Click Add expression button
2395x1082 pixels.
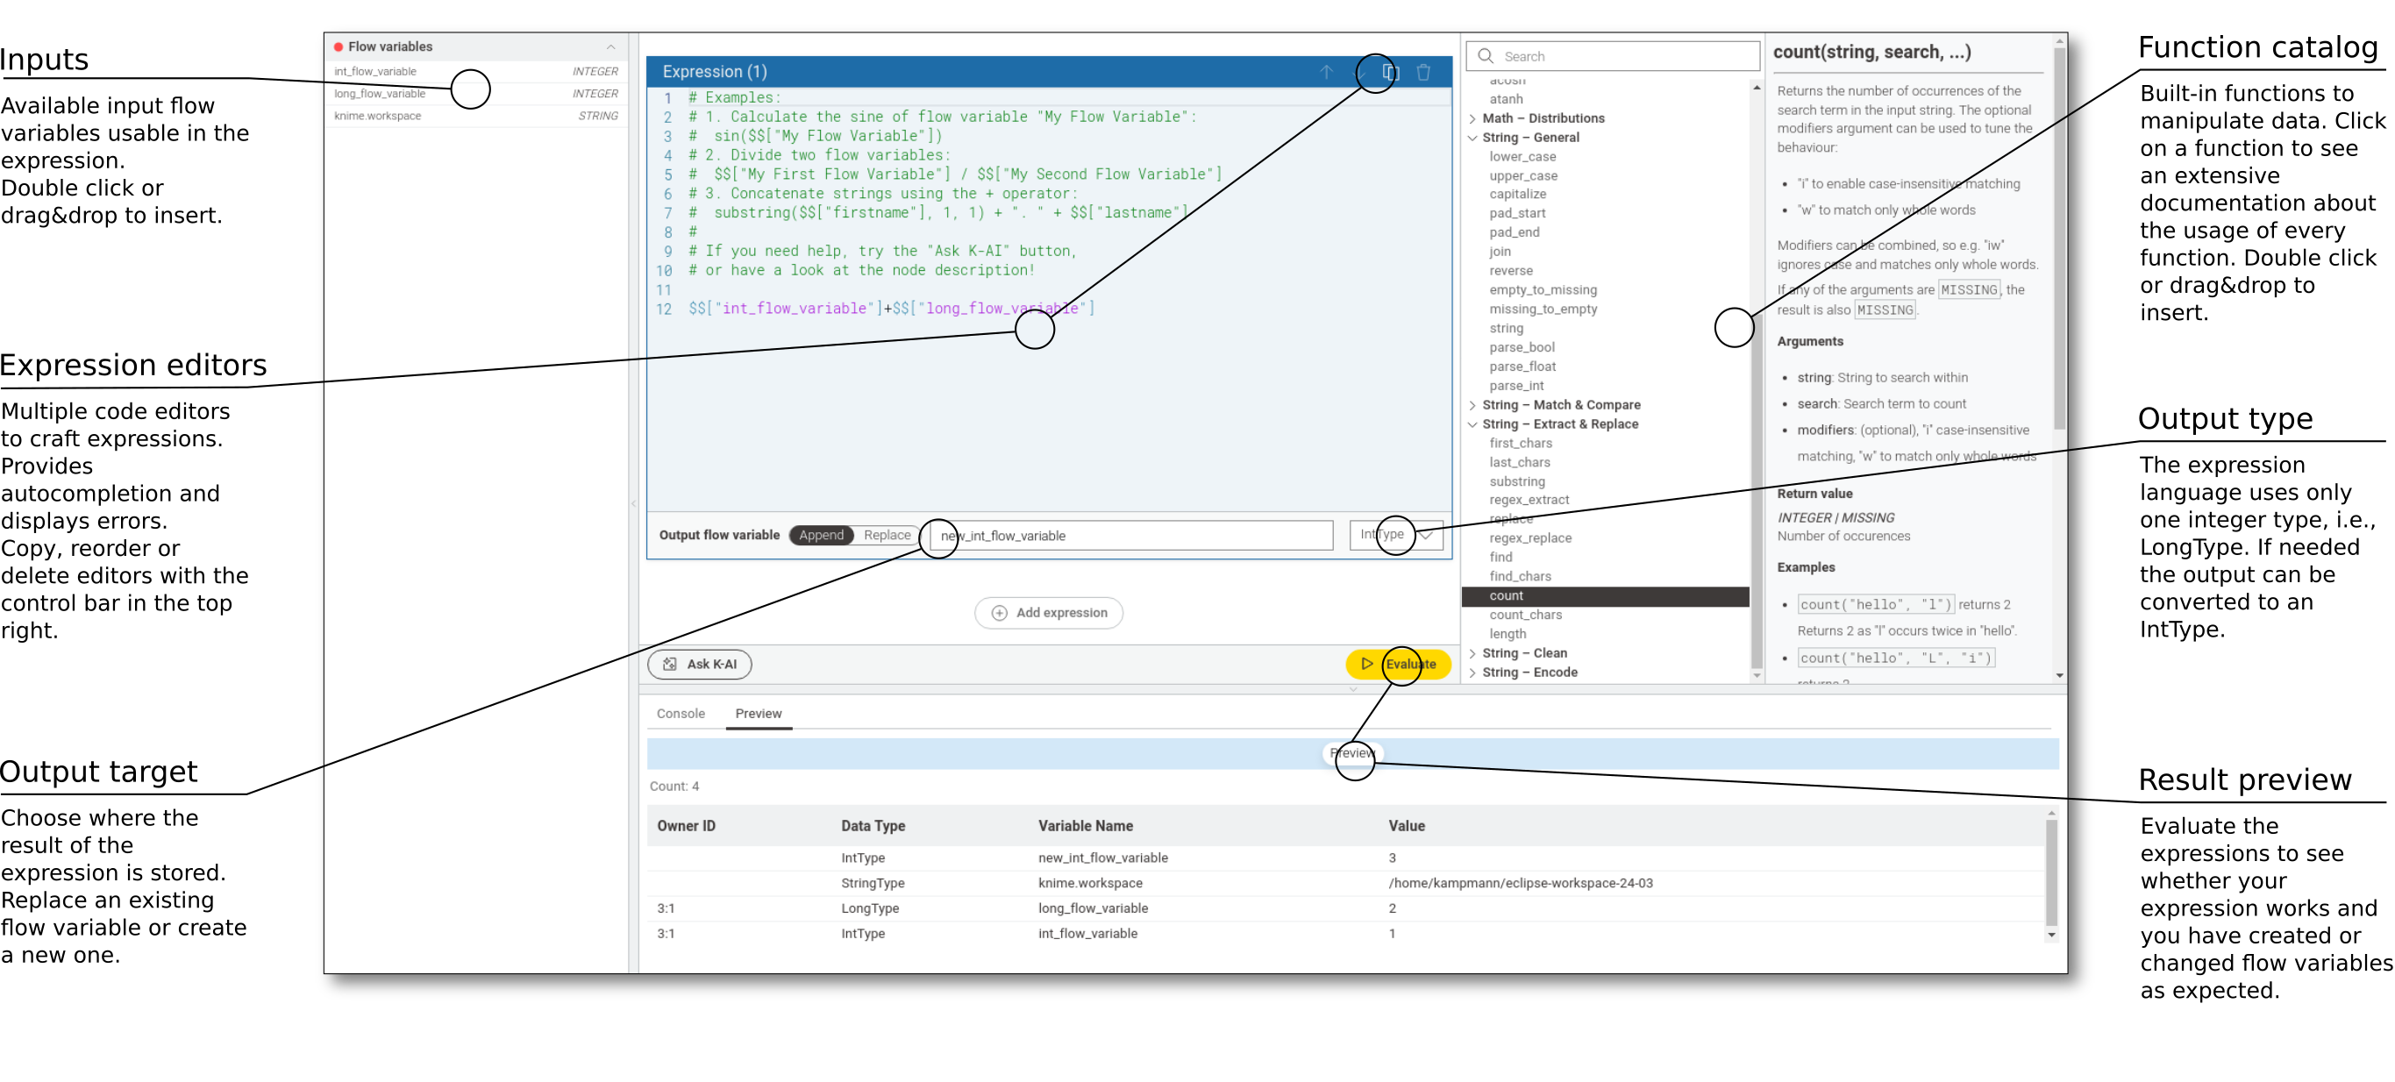pos(1049,613)
